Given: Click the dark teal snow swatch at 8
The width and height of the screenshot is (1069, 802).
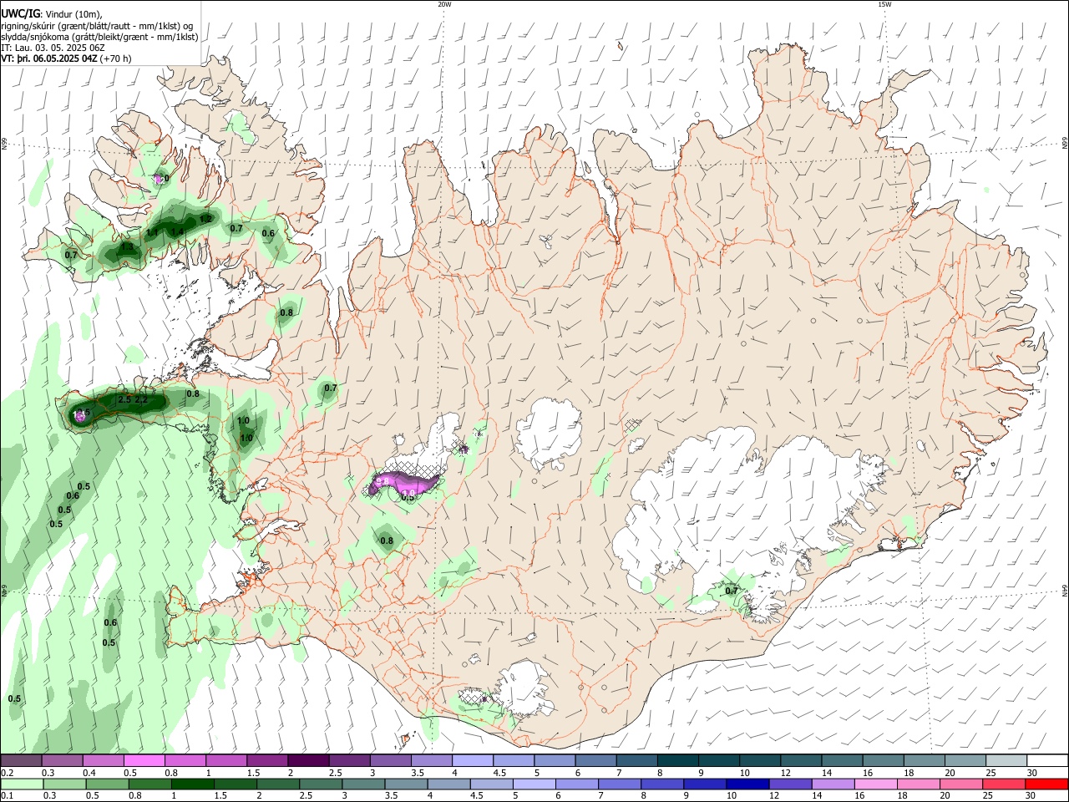Looking at the screenshot, I should click(x=676, y=760).
